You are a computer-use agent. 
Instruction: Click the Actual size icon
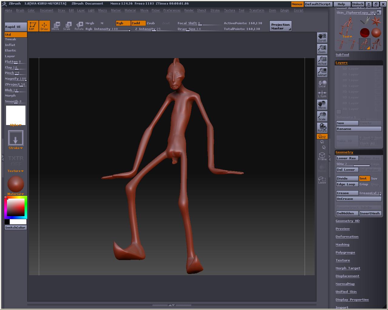click(x=322, y=61)
